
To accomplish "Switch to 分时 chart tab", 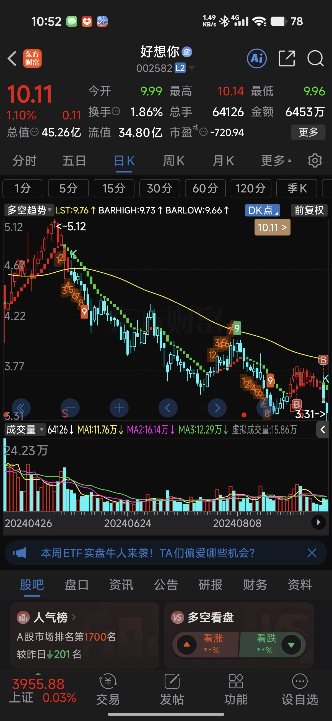I will coord(25,161).
